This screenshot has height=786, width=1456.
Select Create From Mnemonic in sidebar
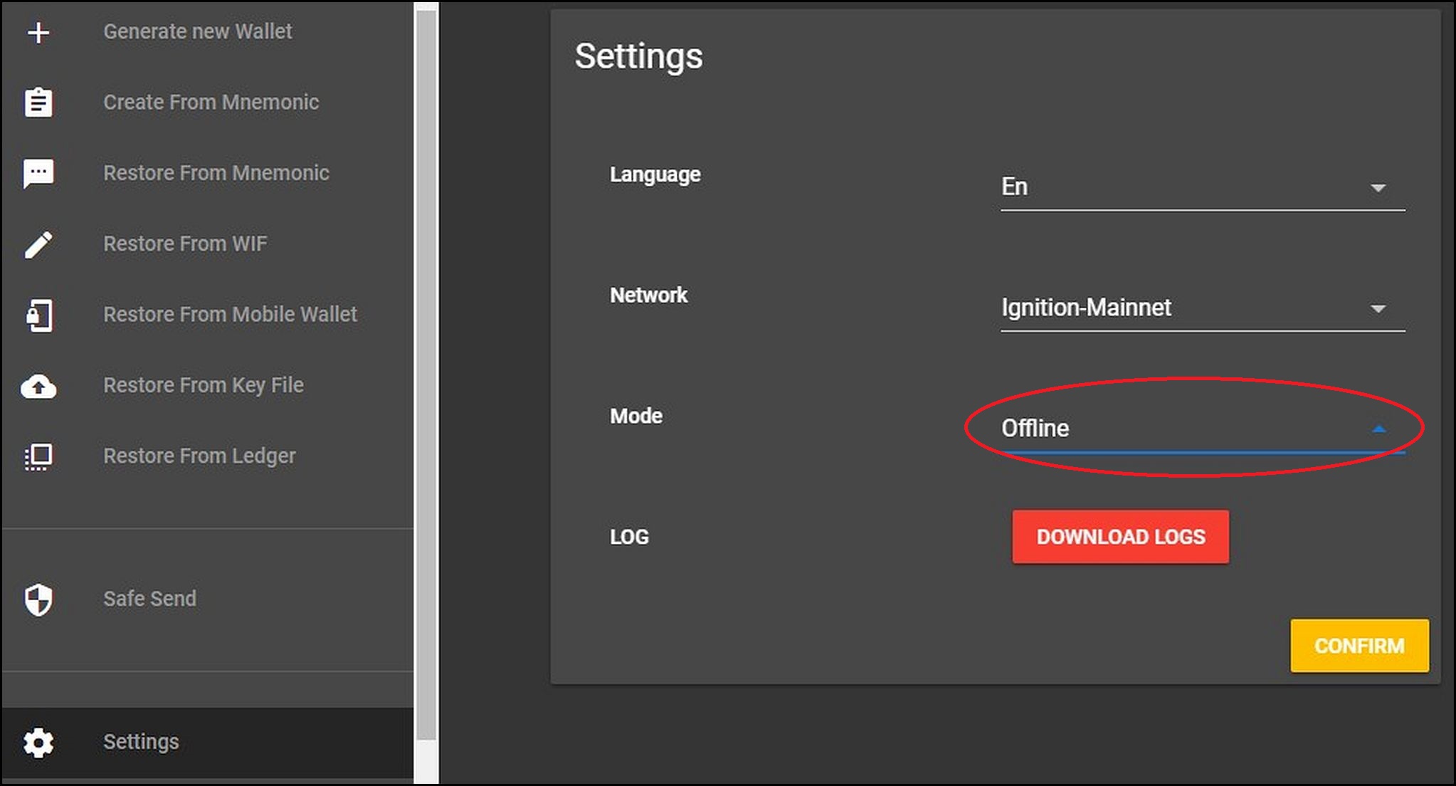click(211, 102)
